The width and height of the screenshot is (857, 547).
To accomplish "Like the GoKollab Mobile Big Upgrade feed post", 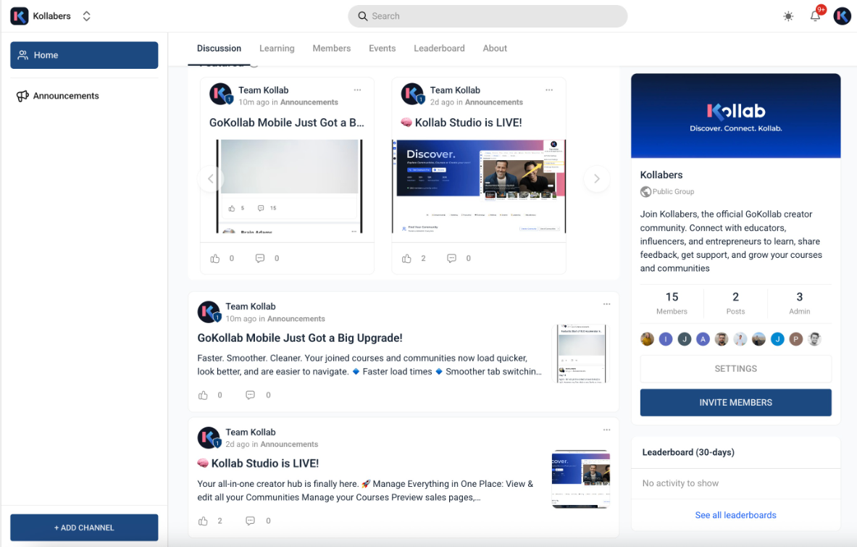I will tap(203, 395).
